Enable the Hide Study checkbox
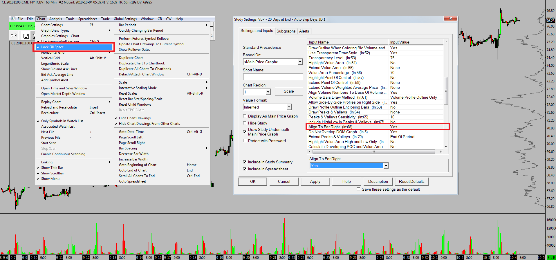Screen dimensions: 556x260 click(245, 123)
